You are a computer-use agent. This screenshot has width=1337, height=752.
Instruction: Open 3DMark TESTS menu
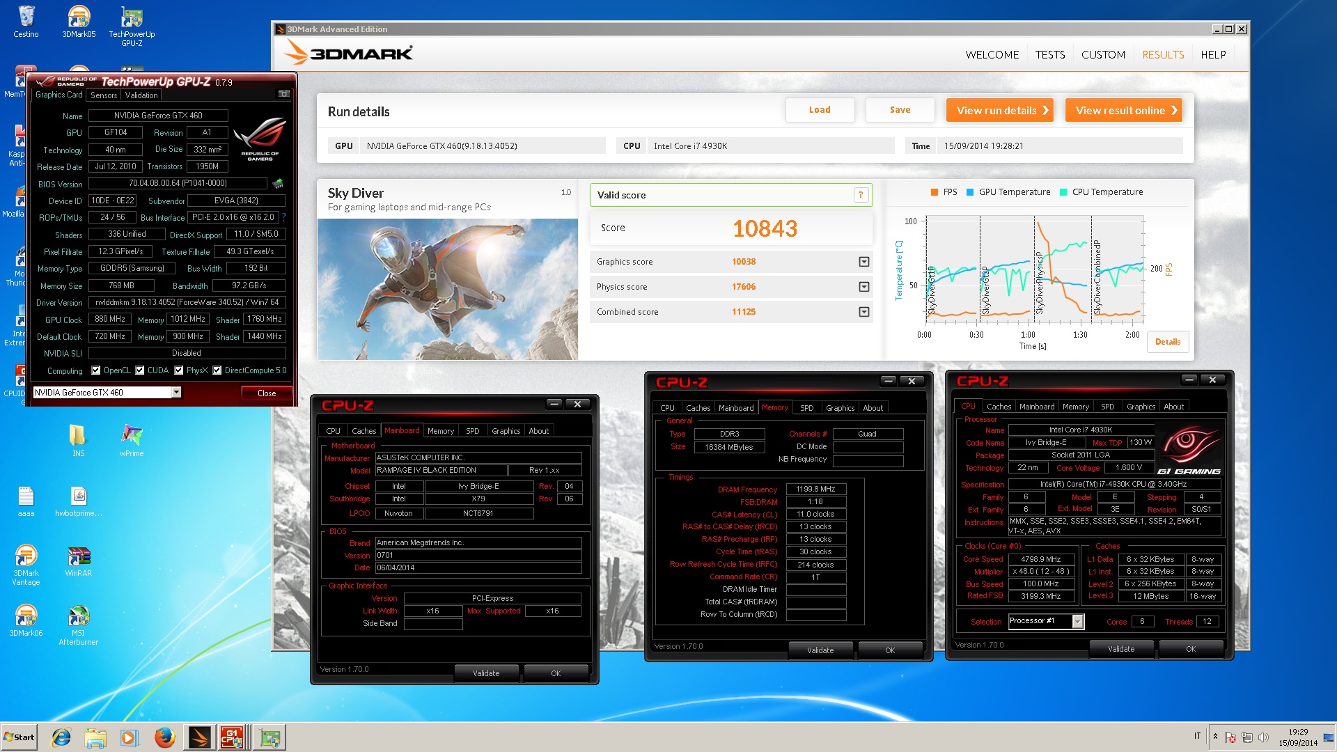(x=1050, y=55)
